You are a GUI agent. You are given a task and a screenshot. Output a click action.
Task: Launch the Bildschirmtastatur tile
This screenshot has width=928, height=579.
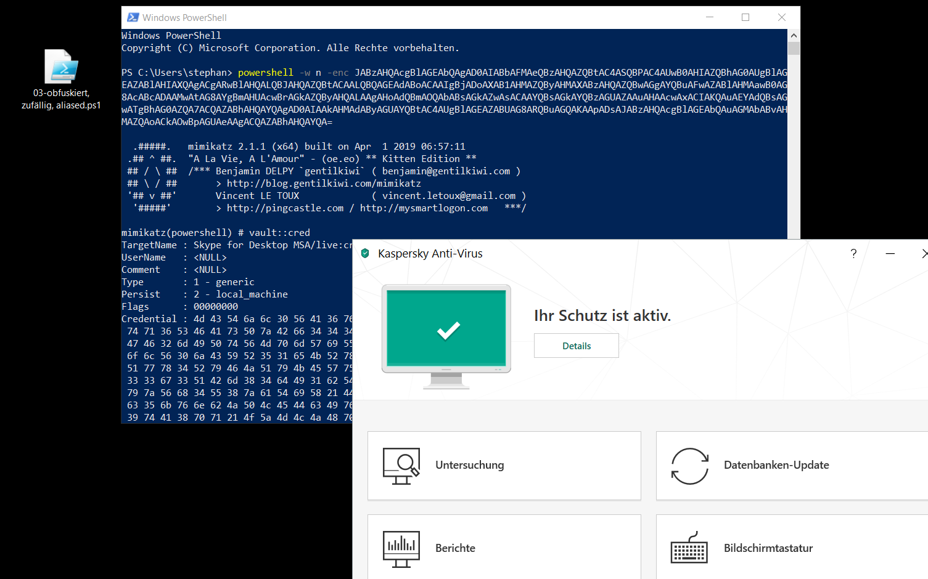click(x=792, y=547)
